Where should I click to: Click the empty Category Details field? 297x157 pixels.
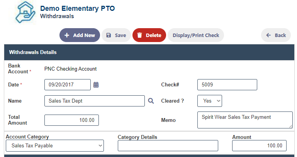coord(168,146)
